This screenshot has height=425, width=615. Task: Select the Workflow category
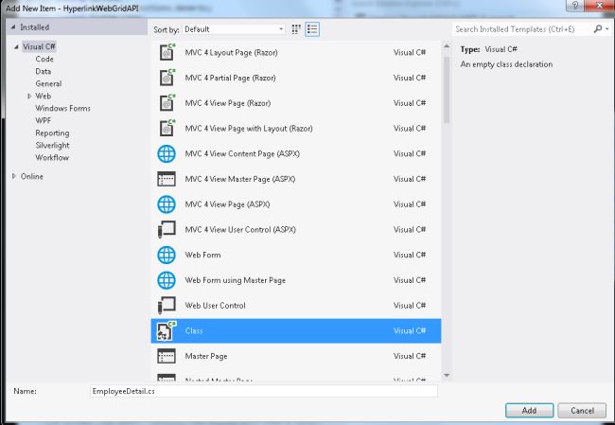tap(52, 157)
